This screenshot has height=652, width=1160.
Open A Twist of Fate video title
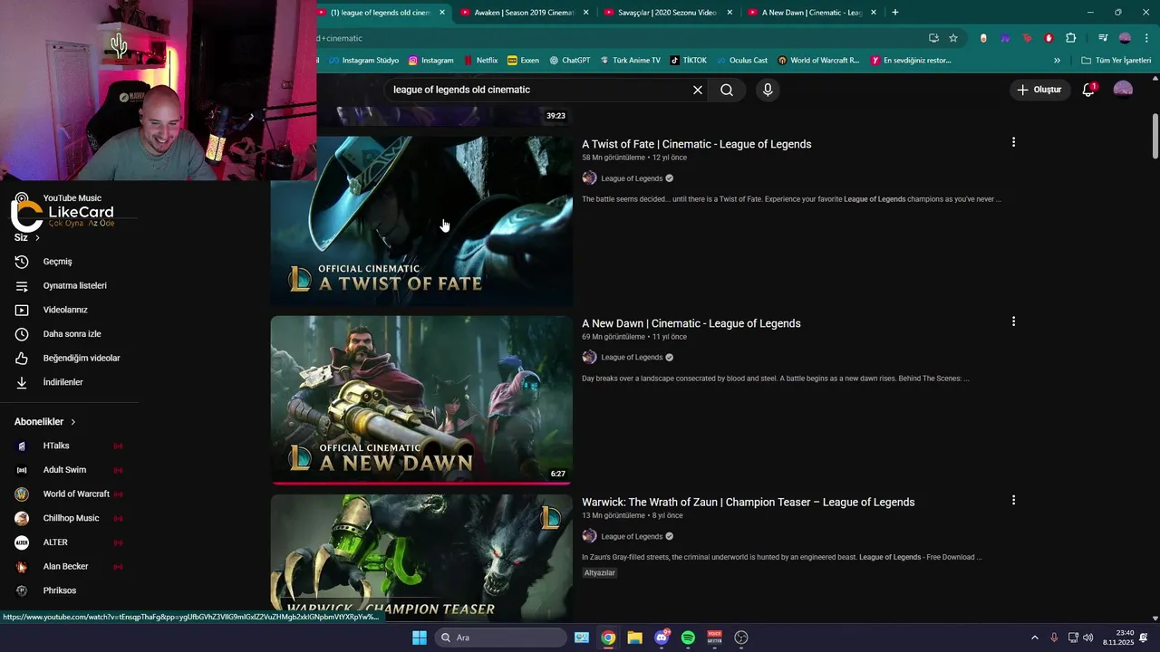point(696,144)
